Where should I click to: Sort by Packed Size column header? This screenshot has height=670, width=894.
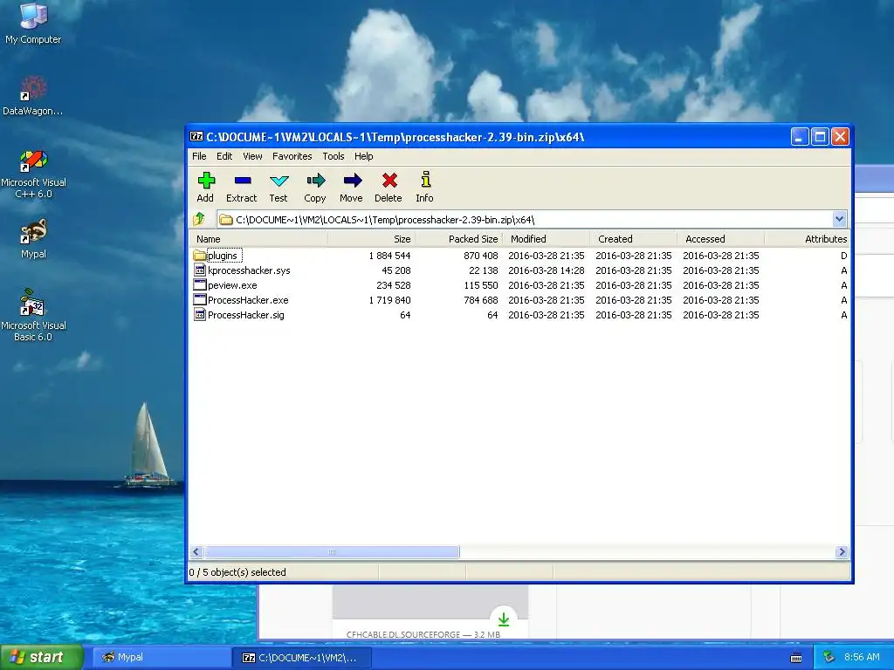(458, 239)
